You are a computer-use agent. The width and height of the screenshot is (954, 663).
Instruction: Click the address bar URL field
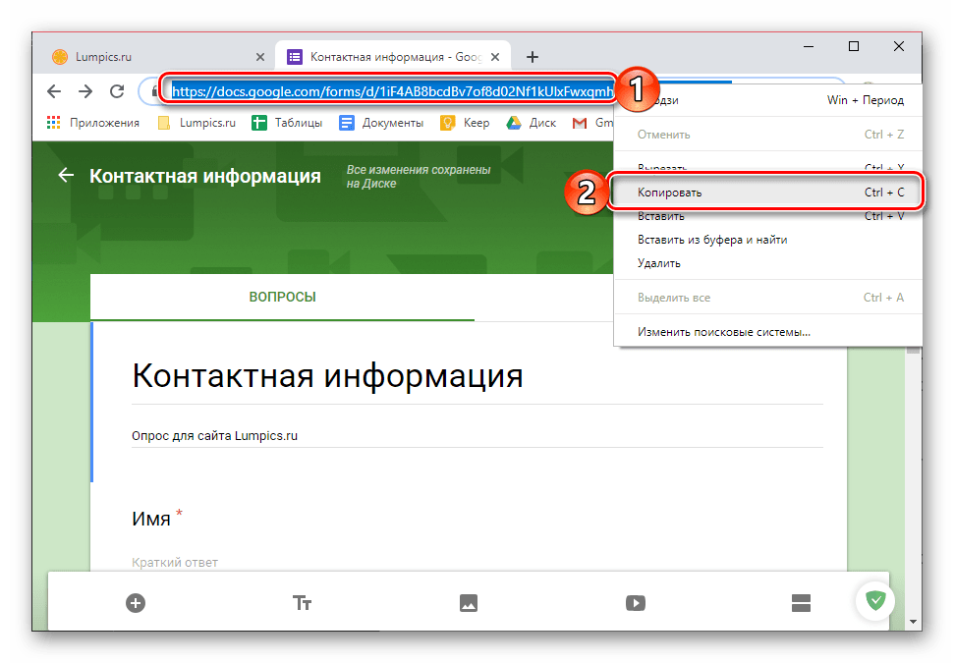point(389,91)
